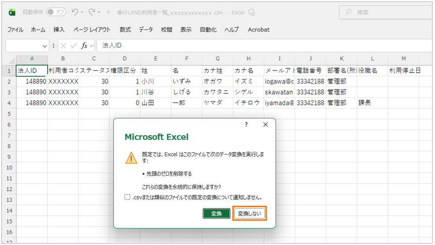The image size is (435, 245).
Task: Select row header 4
Action: coord(9,103)
